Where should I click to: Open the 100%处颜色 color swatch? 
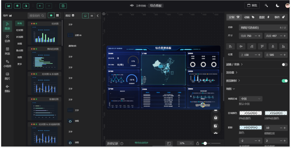tap(276, 113)
